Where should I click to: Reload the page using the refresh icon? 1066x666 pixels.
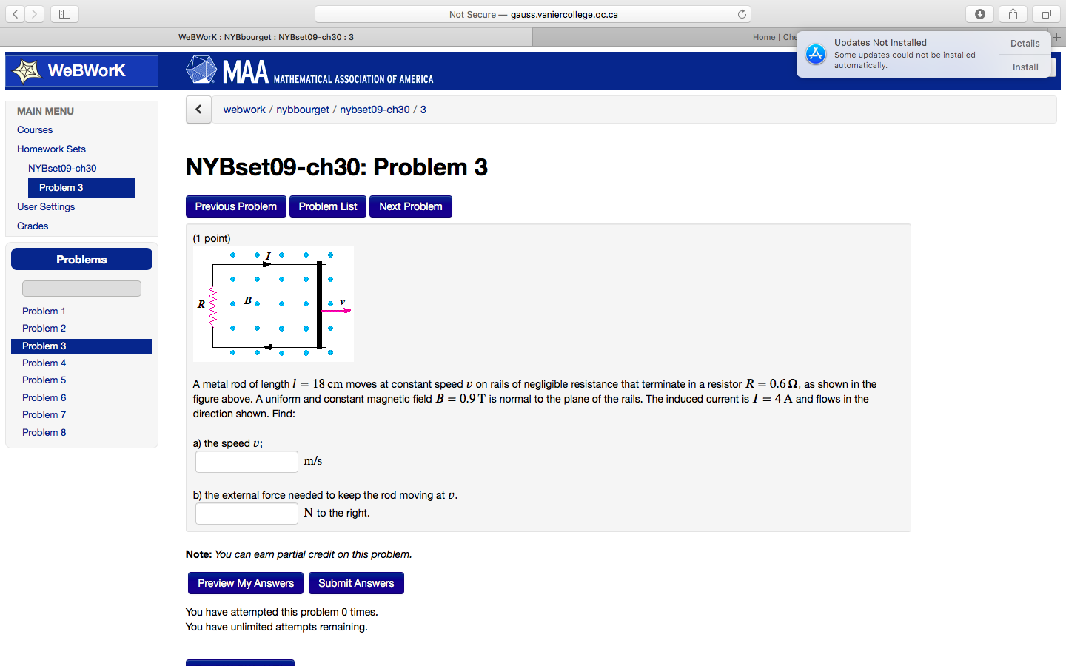point(742,13)
